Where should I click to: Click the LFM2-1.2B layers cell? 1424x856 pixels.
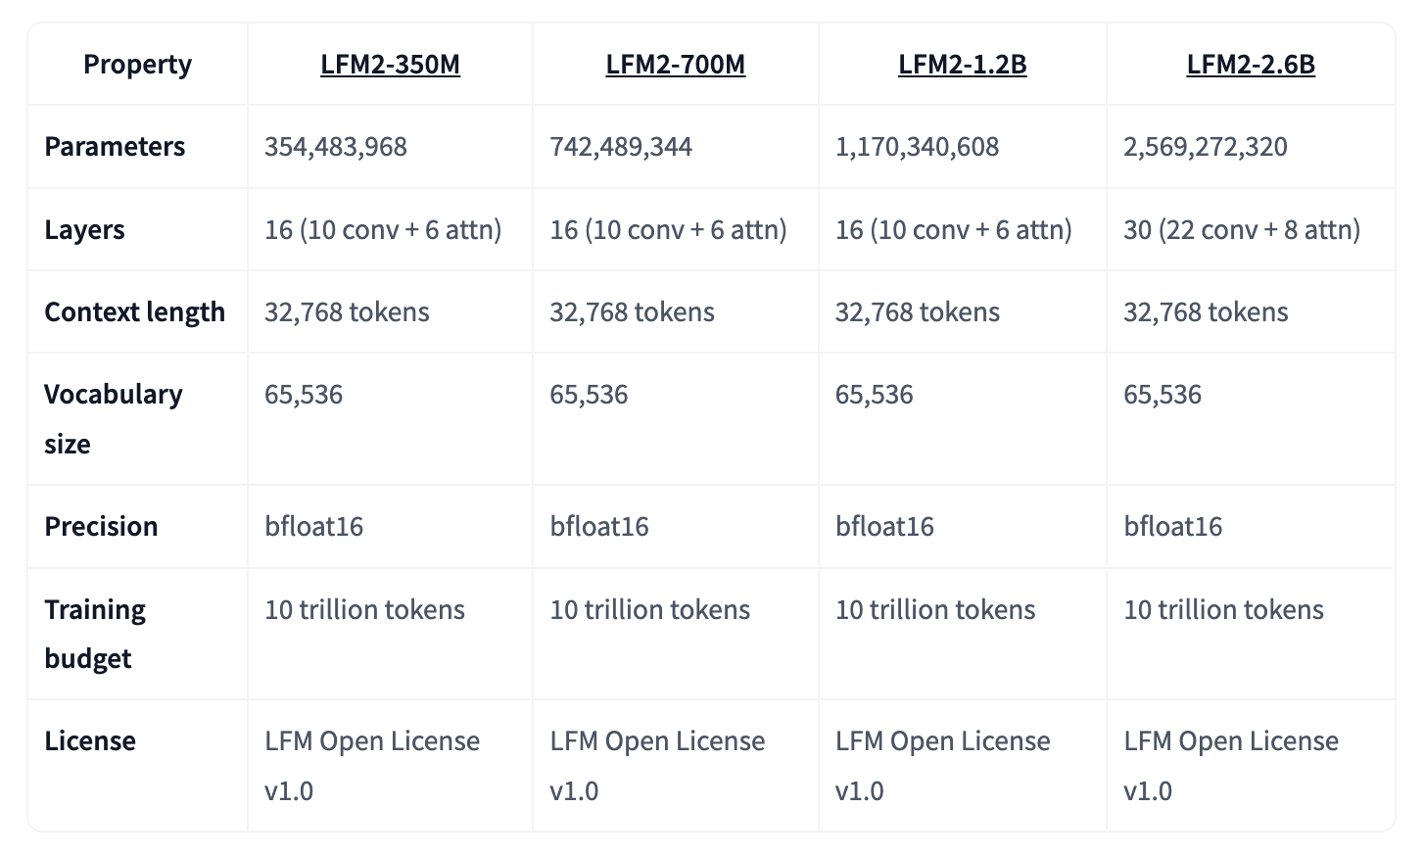954,230
